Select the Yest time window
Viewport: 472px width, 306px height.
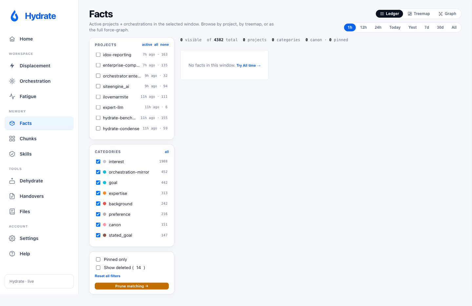(412, 27)
